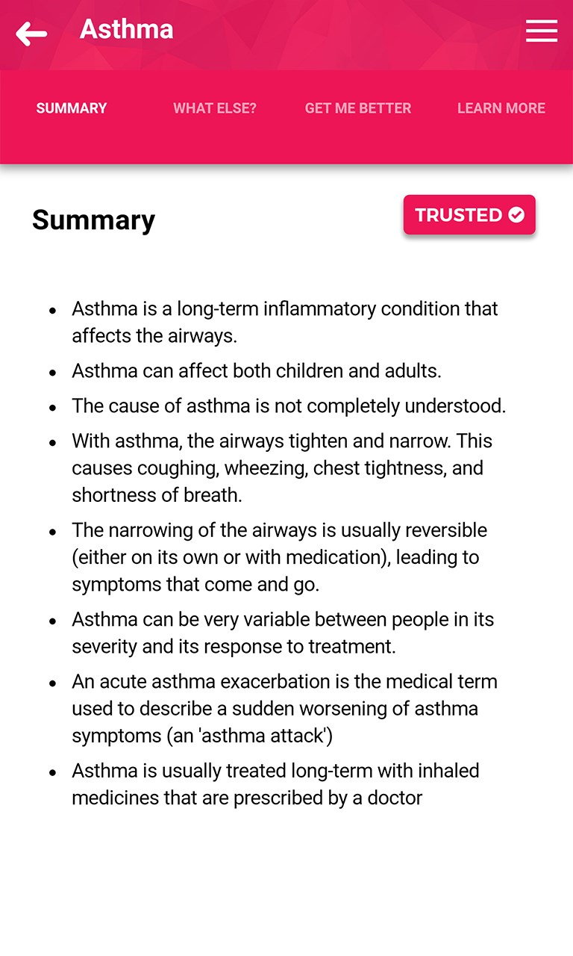573x956 pixels.
Task: Open the hamburger menu
Action: (x=542, y=31)
